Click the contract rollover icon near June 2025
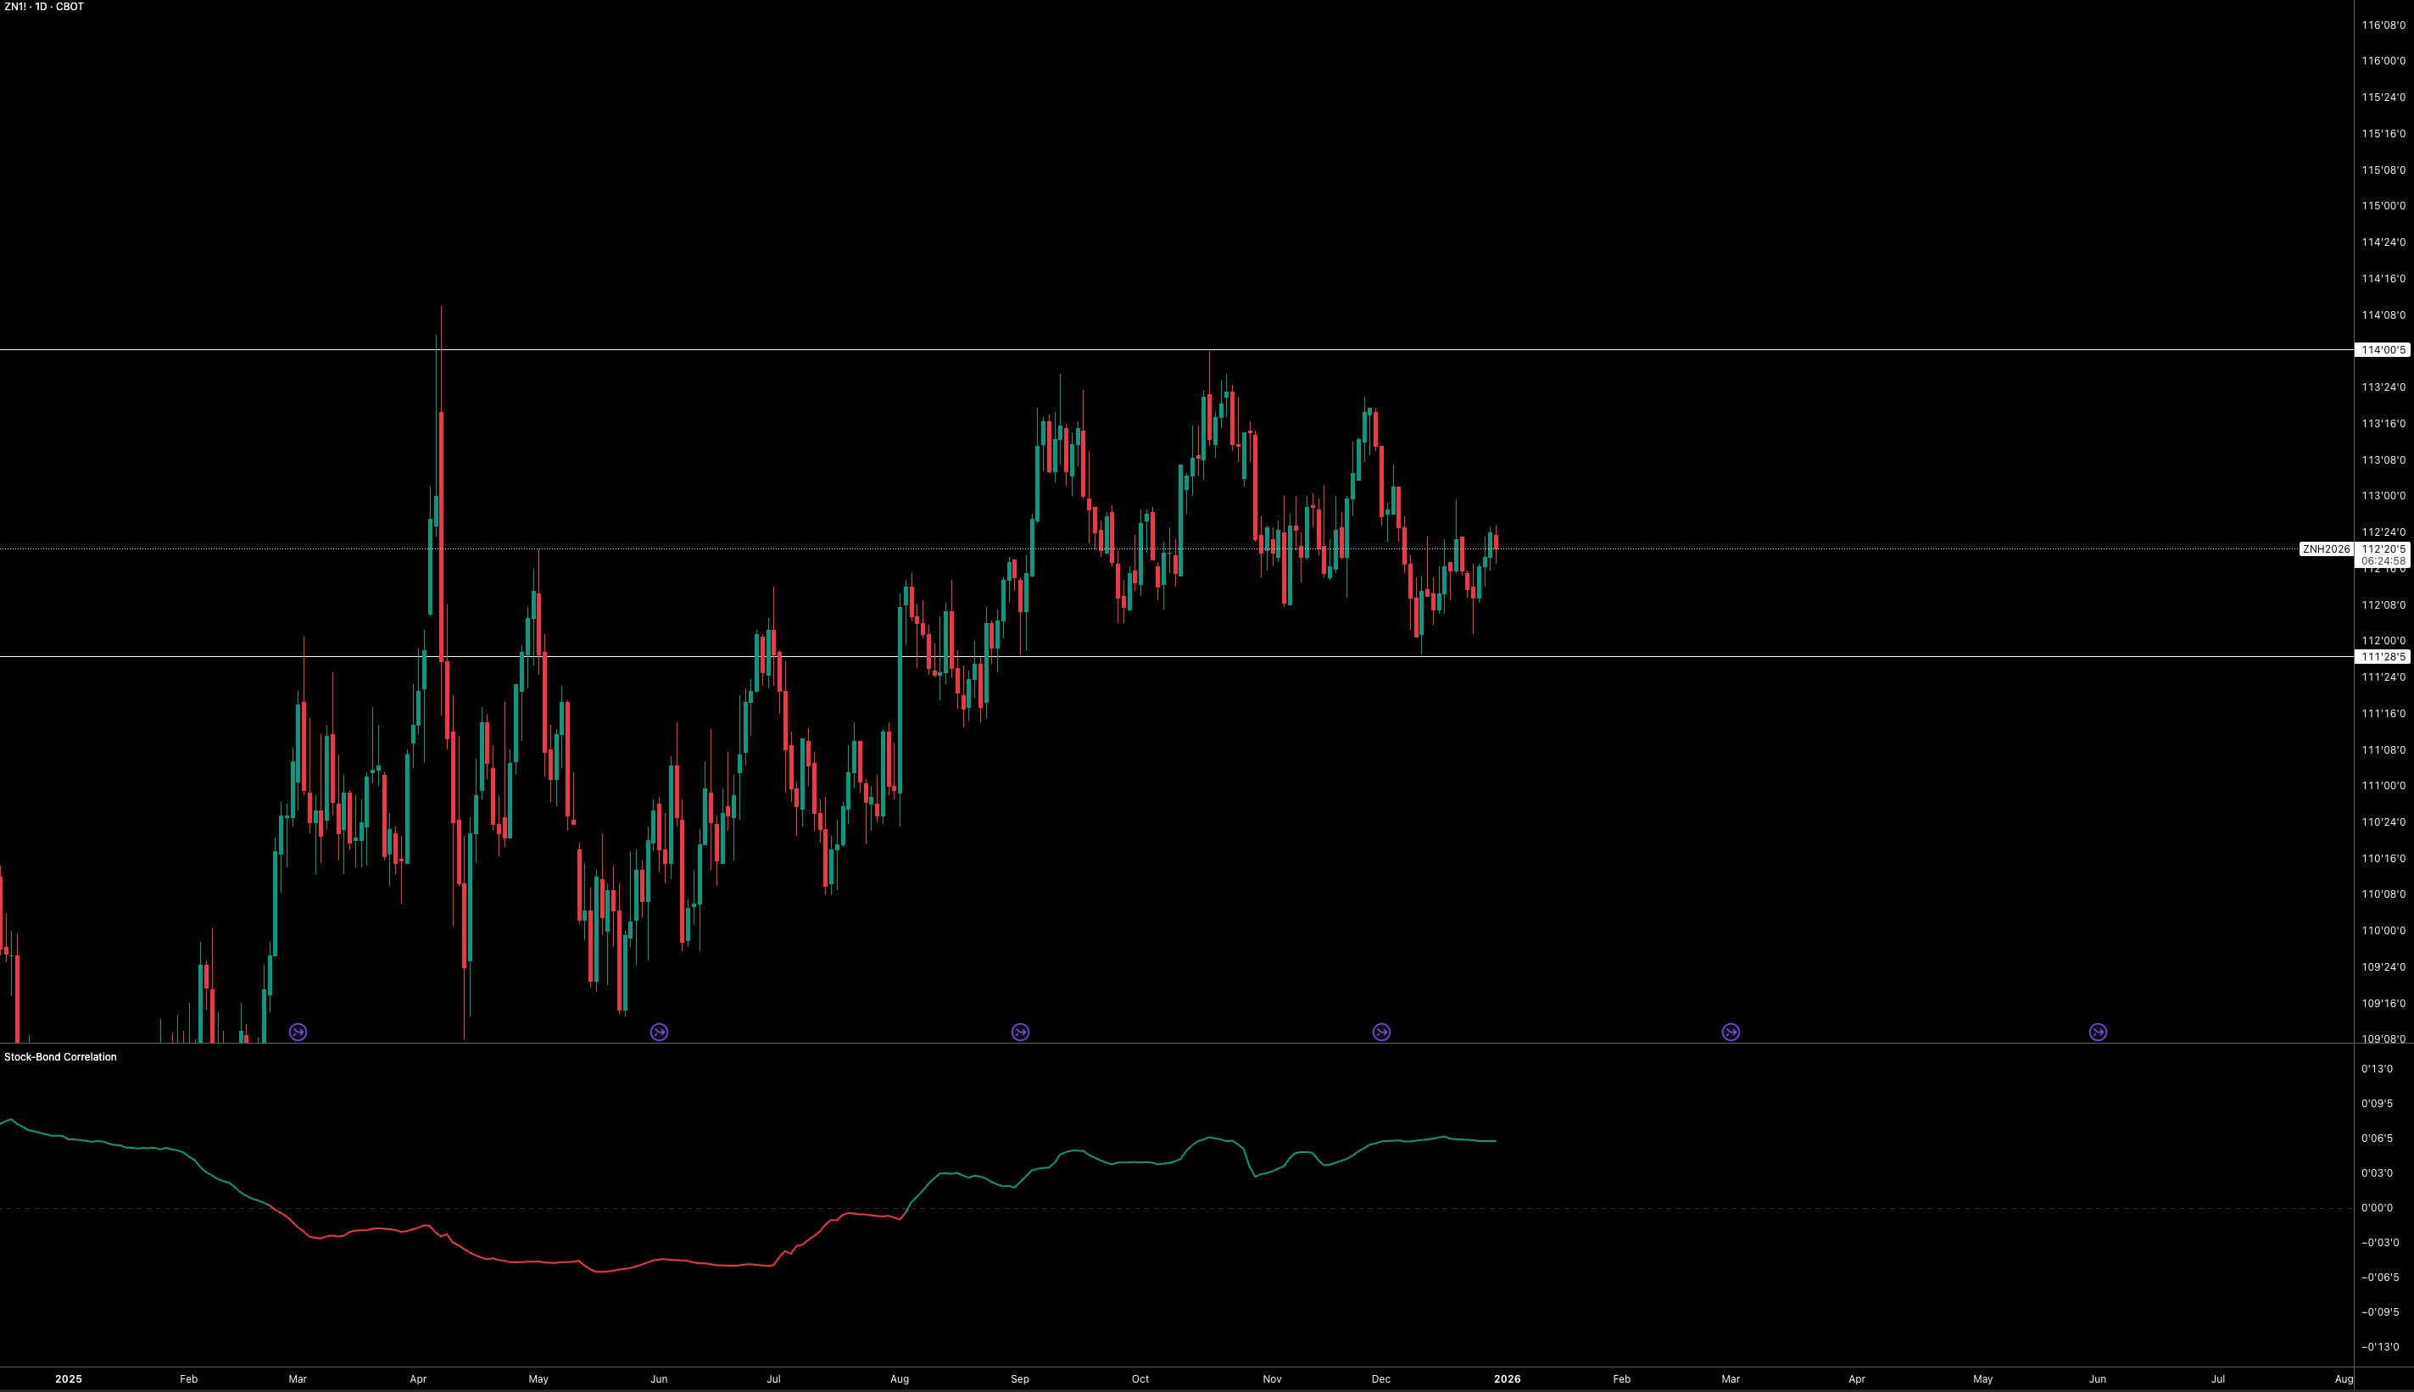The width and height of the screenshot is (2414, 1392). click(659, 1032)
